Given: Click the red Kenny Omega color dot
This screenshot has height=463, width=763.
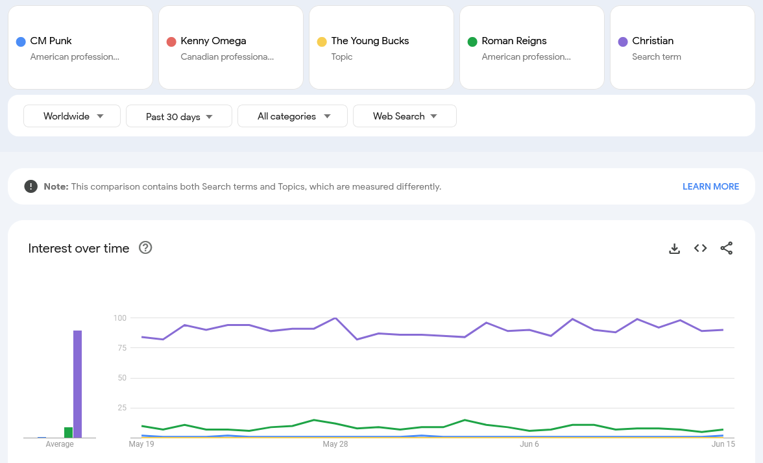Looking at the screenshot, I should 171,42.
